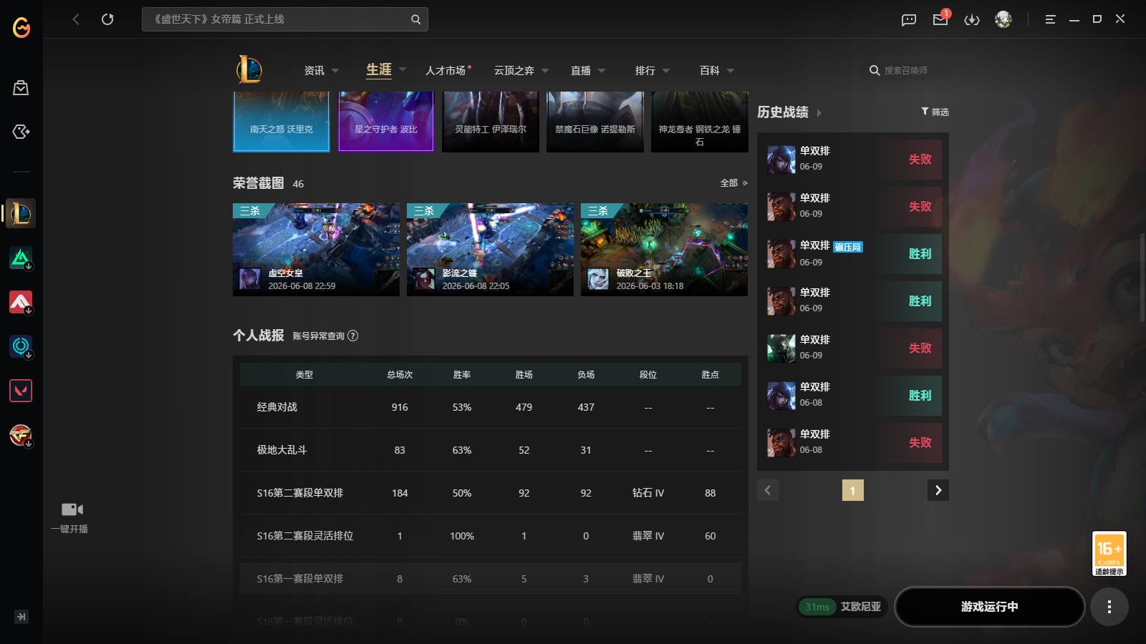Click the S16第二赛段单双排 row

coord(491,493)
